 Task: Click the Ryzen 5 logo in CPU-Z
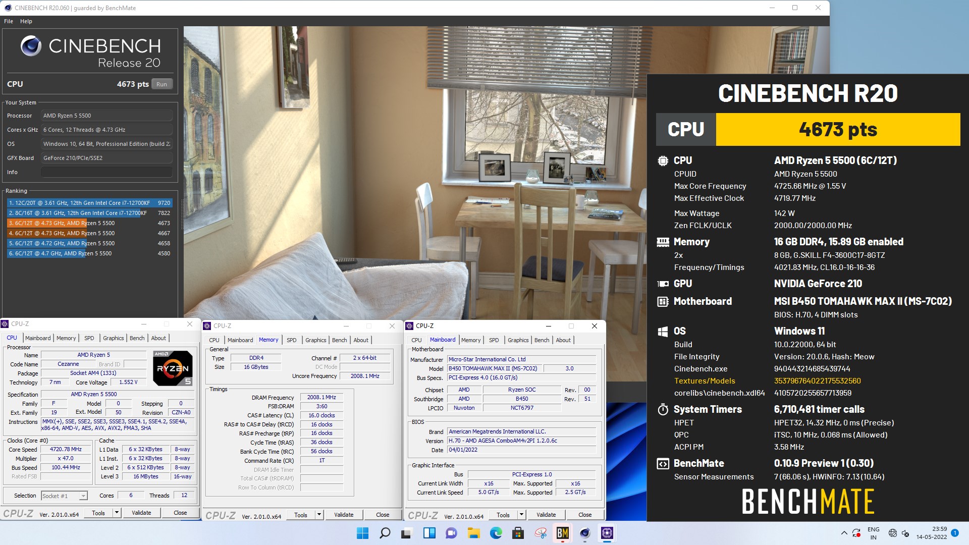(173, 368)
